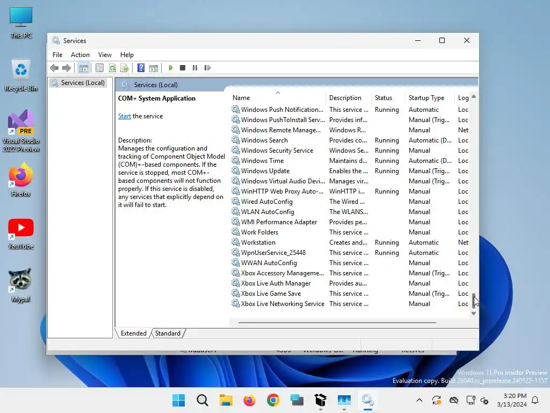Select the WpnUserService_25448 row
550x413 pixels.
(x=350, y=253)
